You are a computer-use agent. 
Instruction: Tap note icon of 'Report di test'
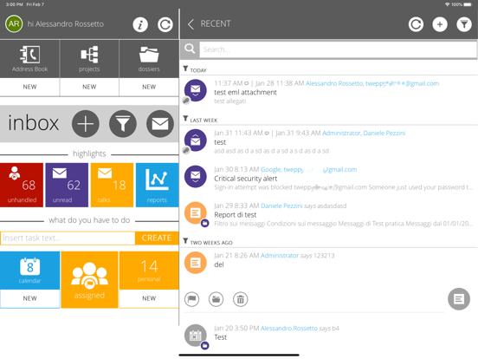click(196, 212)
